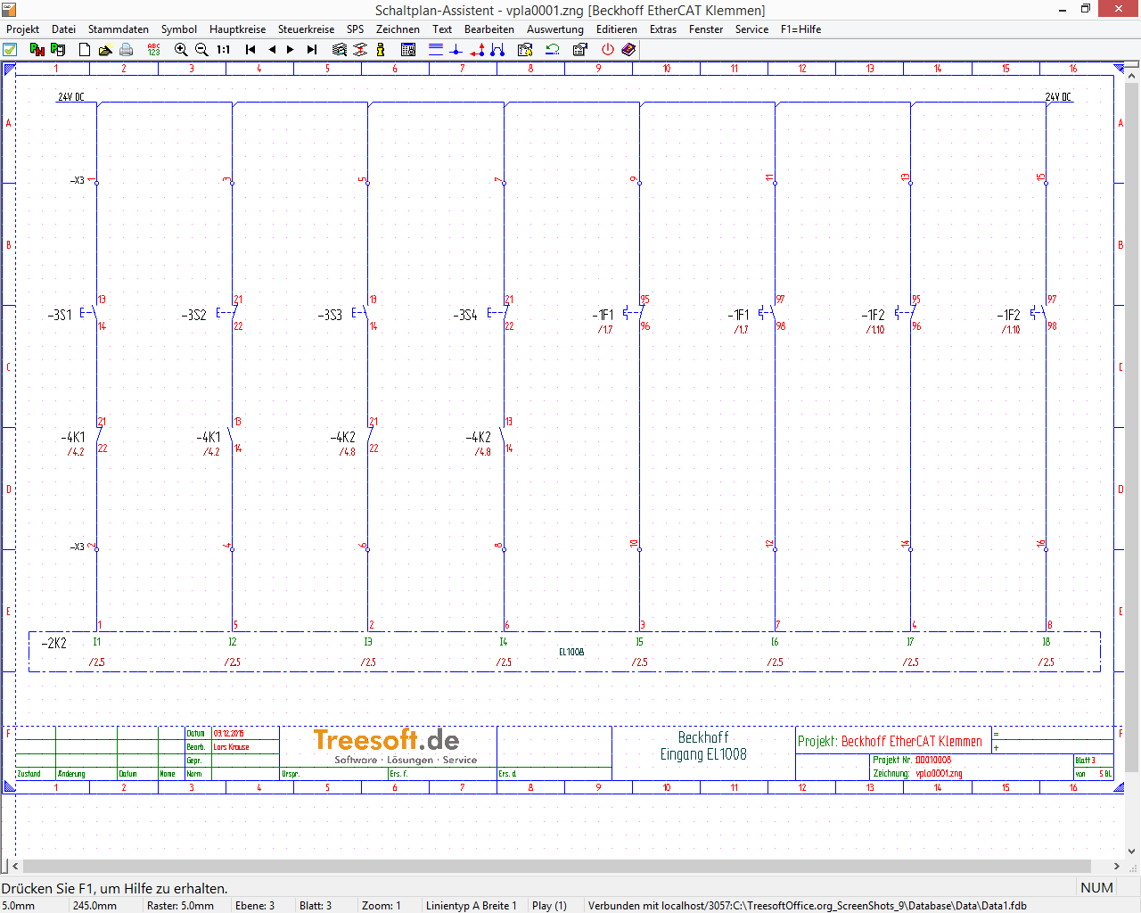This screenshot has width=1141, height=913.
Task: Click the purple help book icon
Action: click(x=628, y=50)
